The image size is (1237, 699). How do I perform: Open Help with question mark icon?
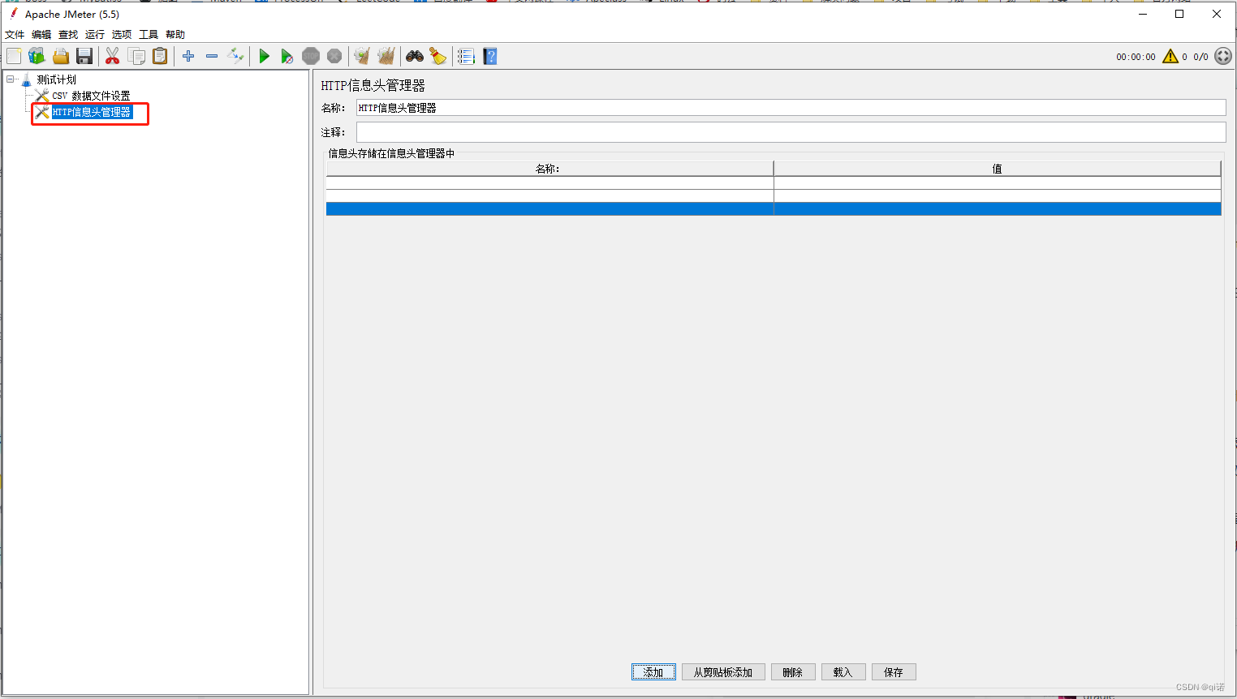(x=489, y=56)
